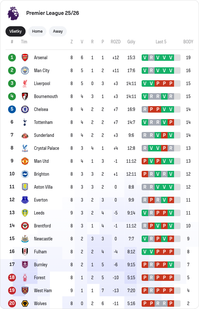The height and width of the screenshot is (309, 199).
Task: Click the West Ham club crest
Action: [x=25, y=291]
